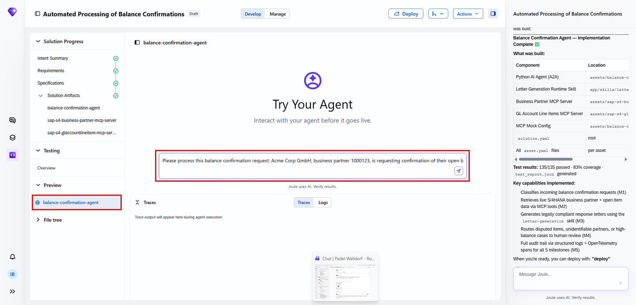Select the Traces tab
Viewport: 636px width, 305px height.
(304, 203)
